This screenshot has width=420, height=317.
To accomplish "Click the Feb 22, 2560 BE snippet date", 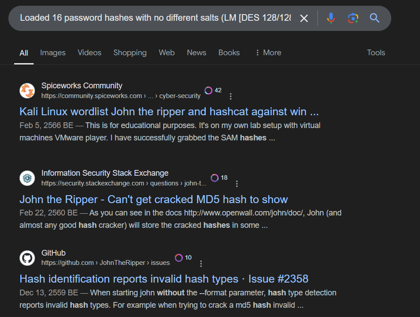I will (x=49, y=213).
